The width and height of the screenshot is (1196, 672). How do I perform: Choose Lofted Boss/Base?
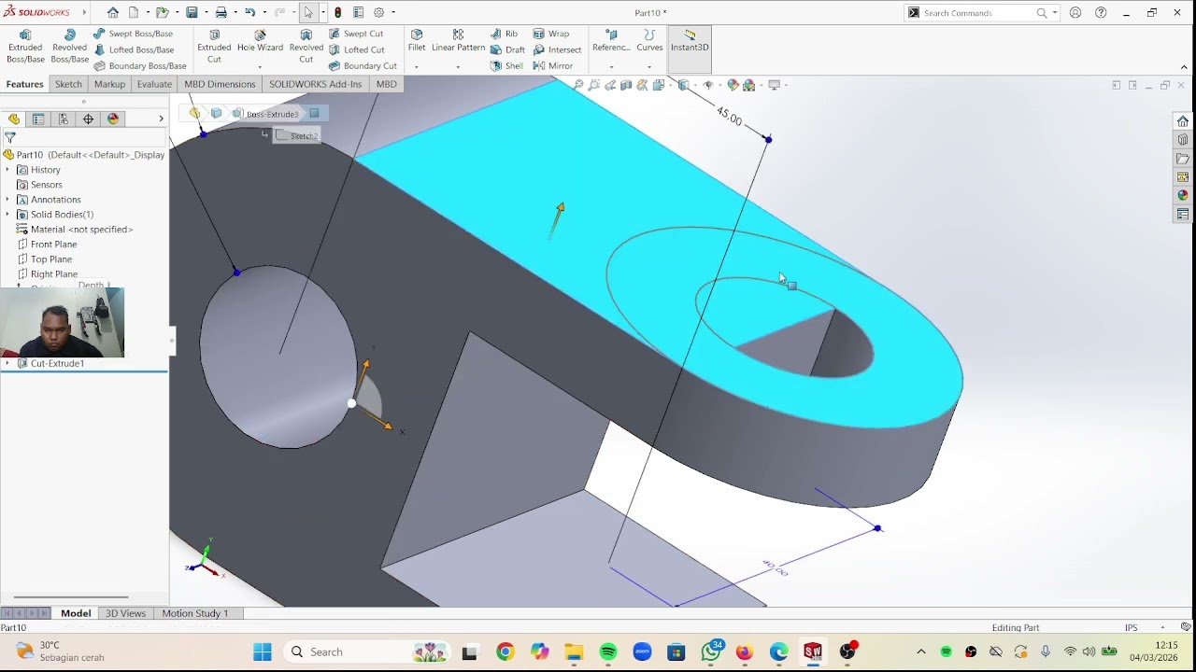[x=133, y=49]
